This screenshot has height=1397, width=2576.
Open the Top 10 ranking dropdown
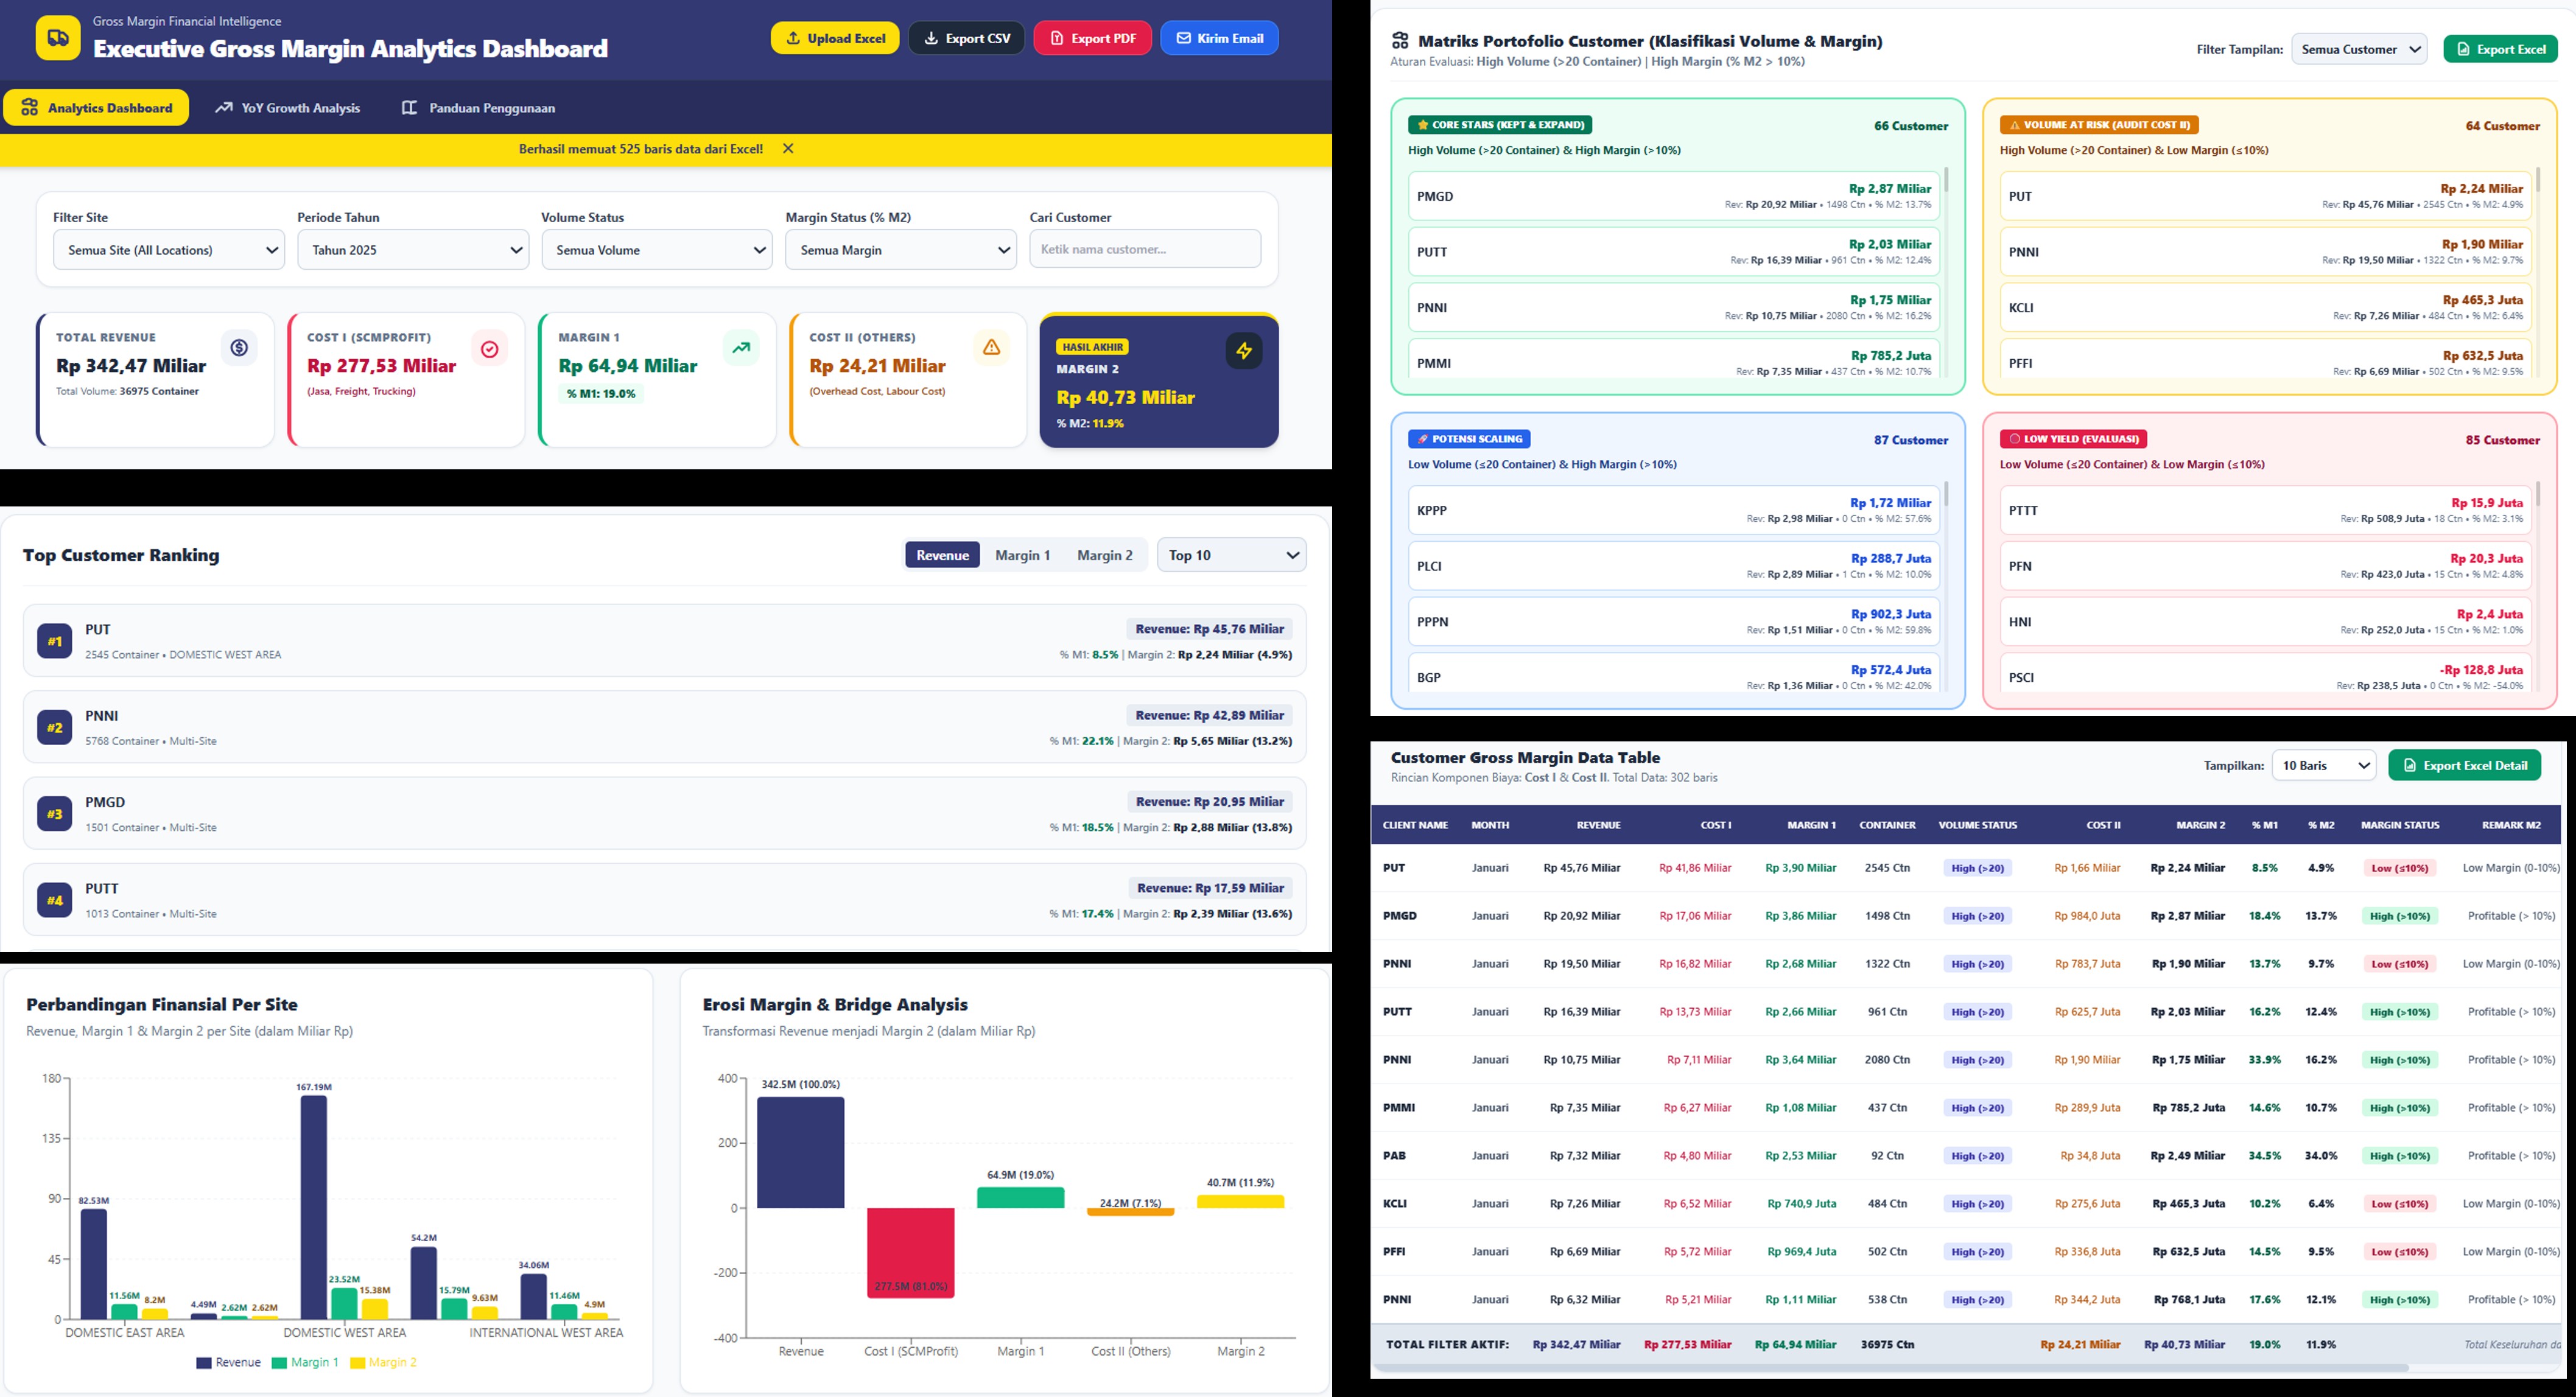coord(1232,555)
